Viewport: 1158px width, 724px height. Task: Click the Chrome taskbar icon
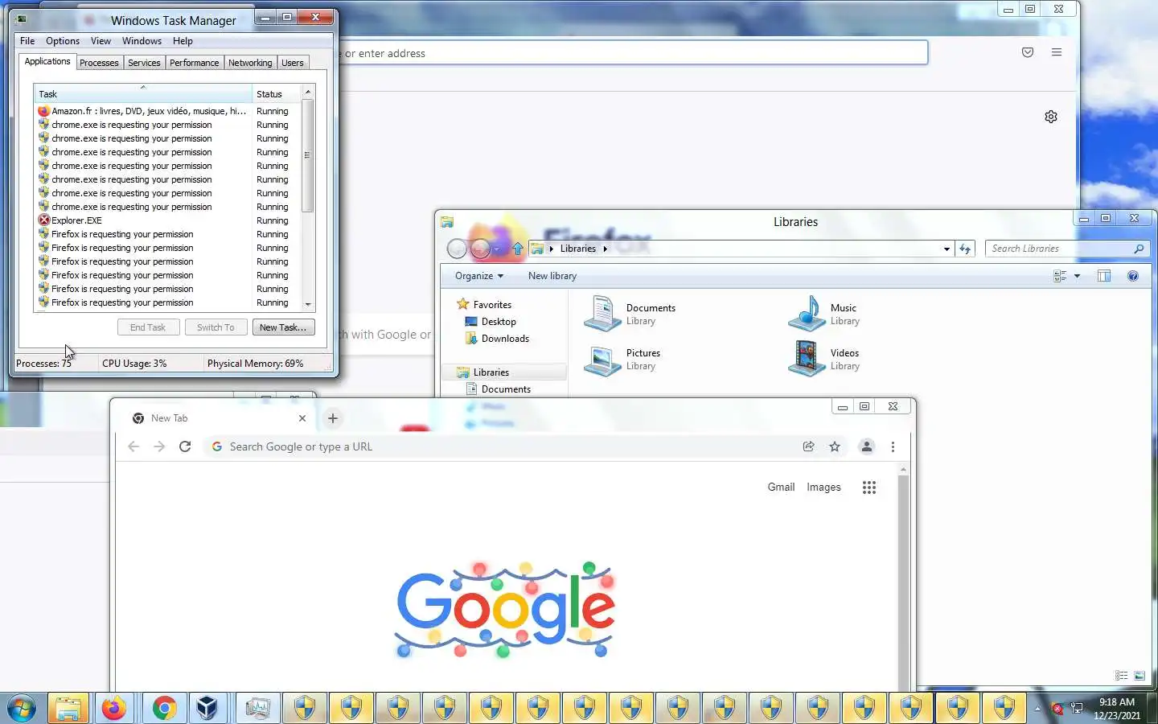(164, 708)
